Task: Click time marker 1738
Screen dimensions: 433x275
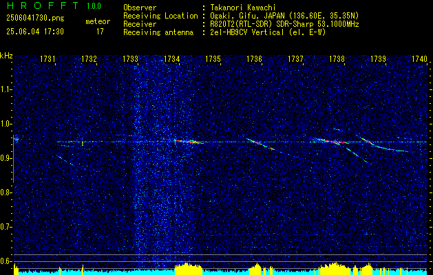Action: 337,58
